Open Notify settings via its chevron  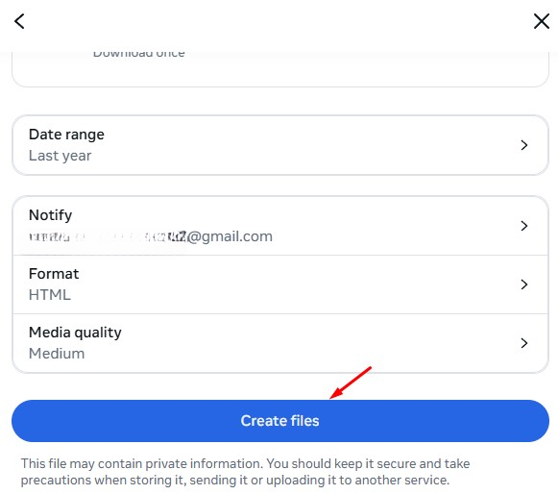(x=523, y=226)
